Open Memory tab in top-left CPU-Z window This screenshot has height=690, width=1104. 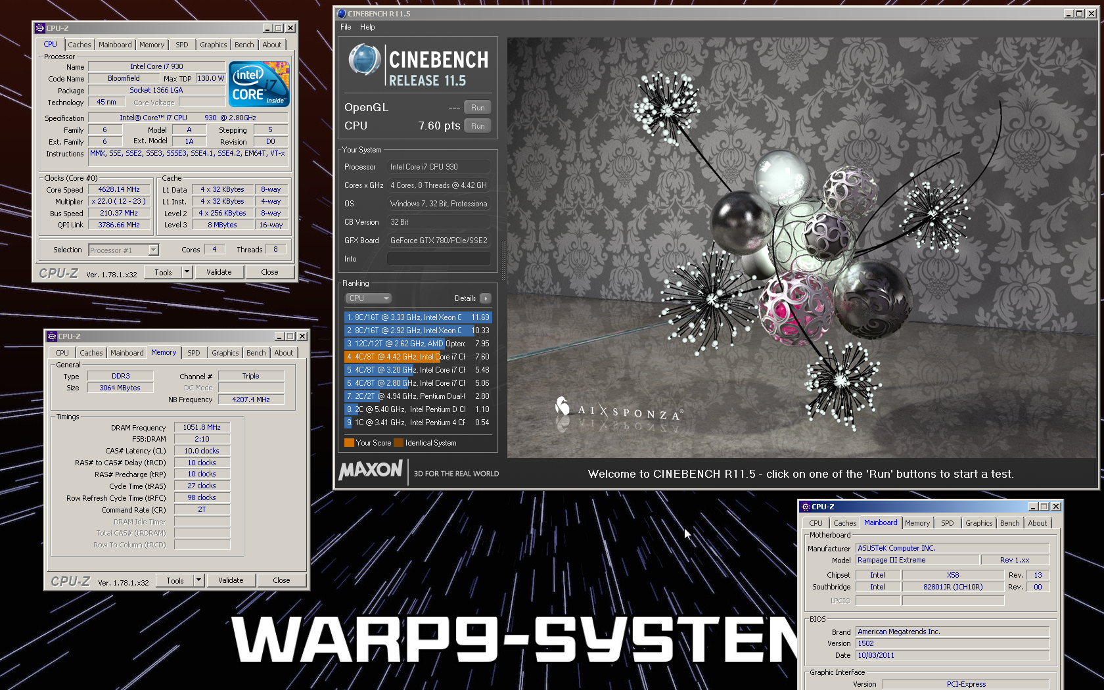[152, 45]
